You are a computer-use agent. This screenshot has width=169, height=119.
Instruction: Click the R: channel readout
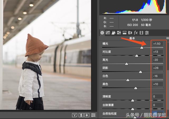[x=109, y=18]
